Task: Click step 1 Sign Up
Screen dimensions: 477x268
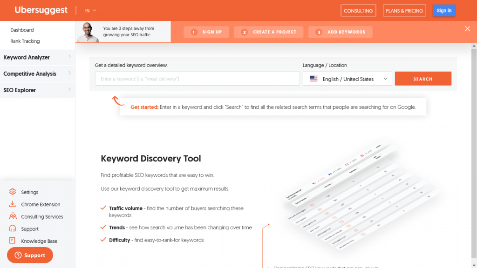Action: (206, 32)
